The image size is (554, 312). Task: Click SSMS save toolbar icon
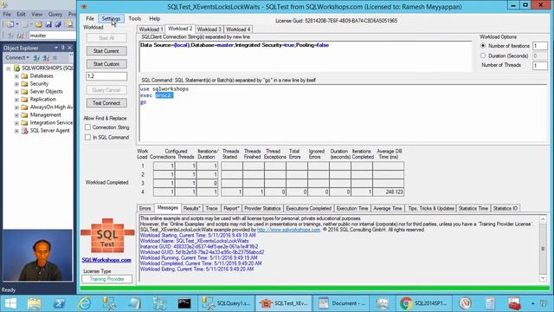48,24
